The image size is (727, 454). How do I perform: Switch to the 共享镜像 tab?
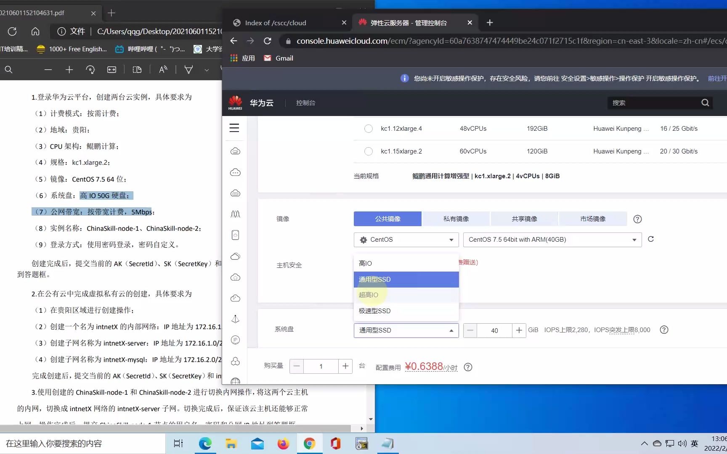pyautogui.click(x=524, y=219)
